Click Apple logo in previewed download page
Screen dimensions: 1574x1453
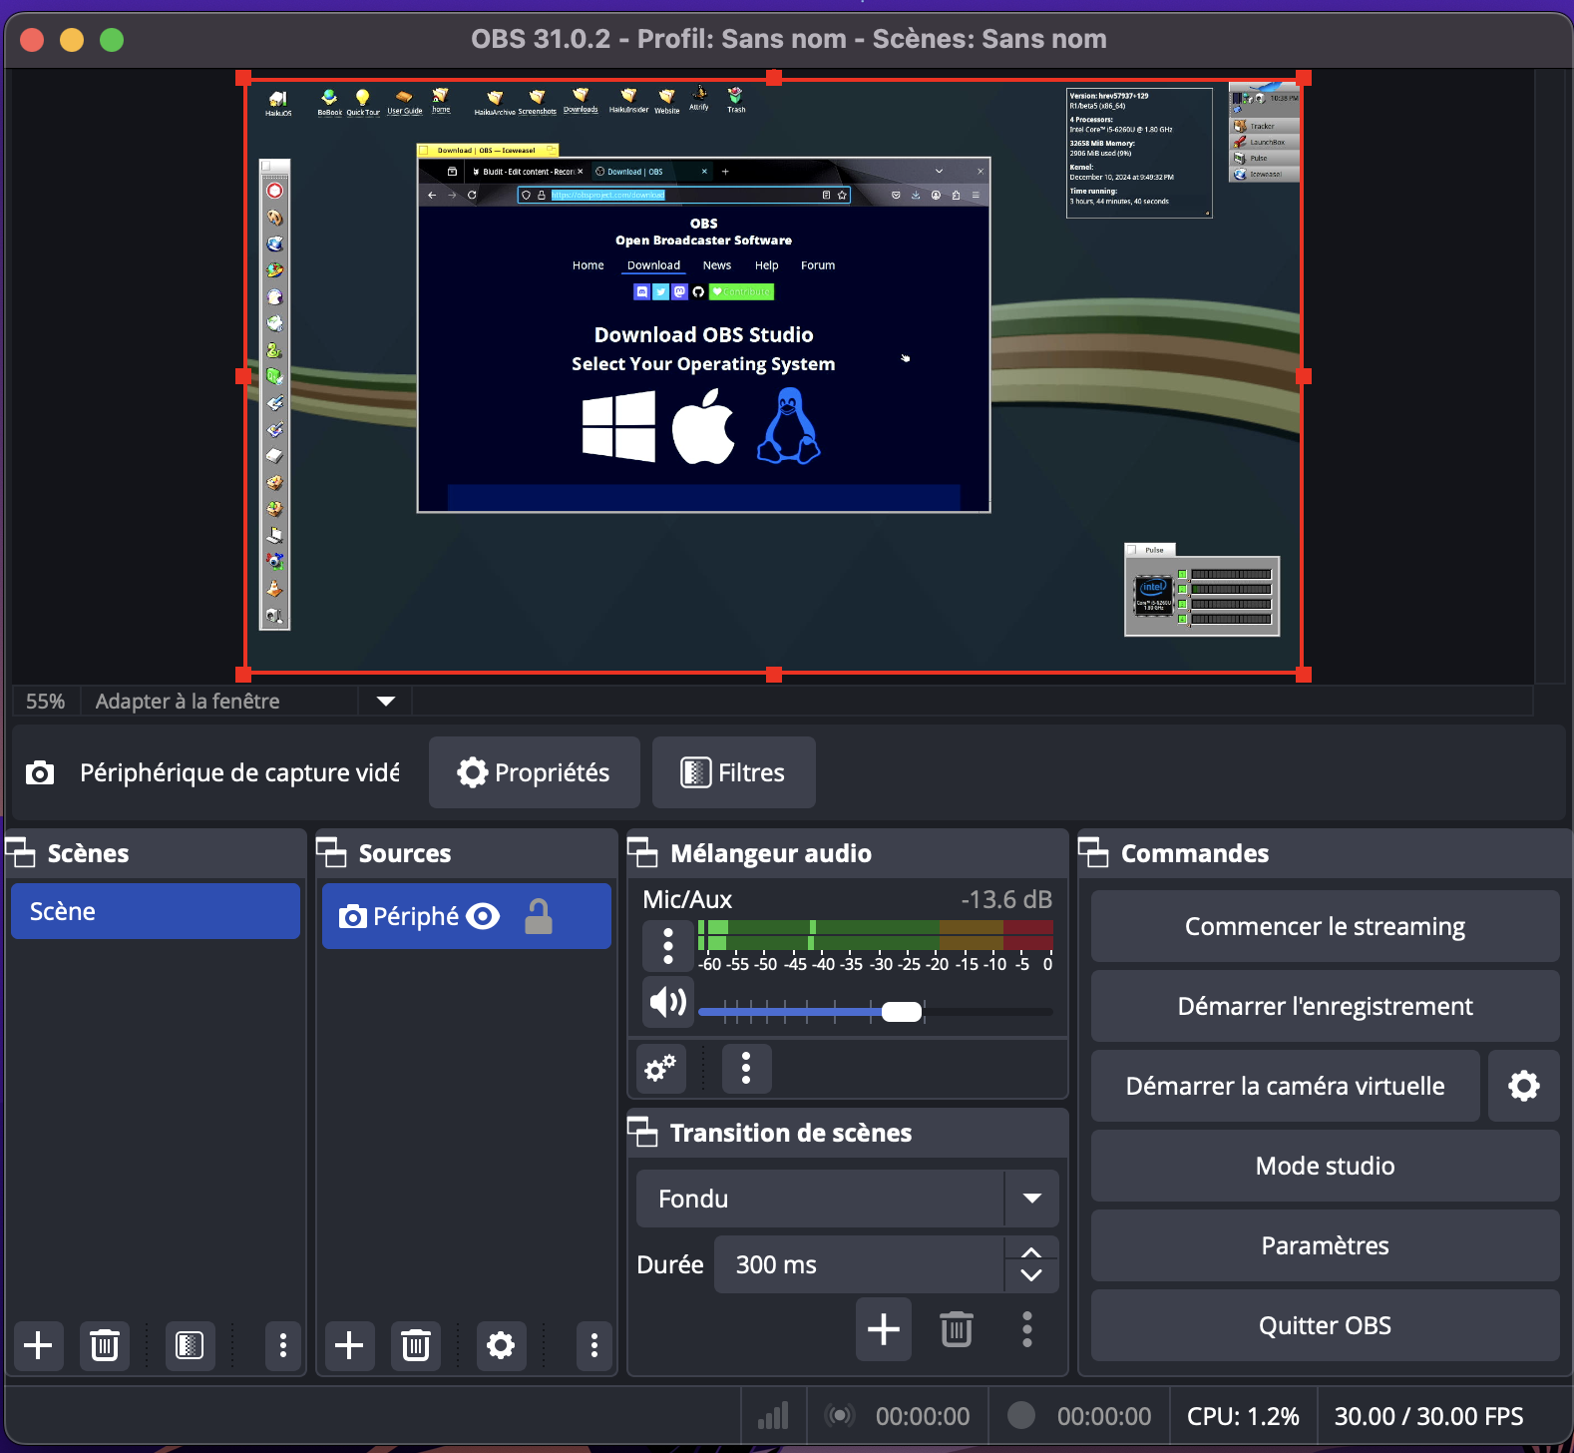pyautogui.click(x=703, y=426)
